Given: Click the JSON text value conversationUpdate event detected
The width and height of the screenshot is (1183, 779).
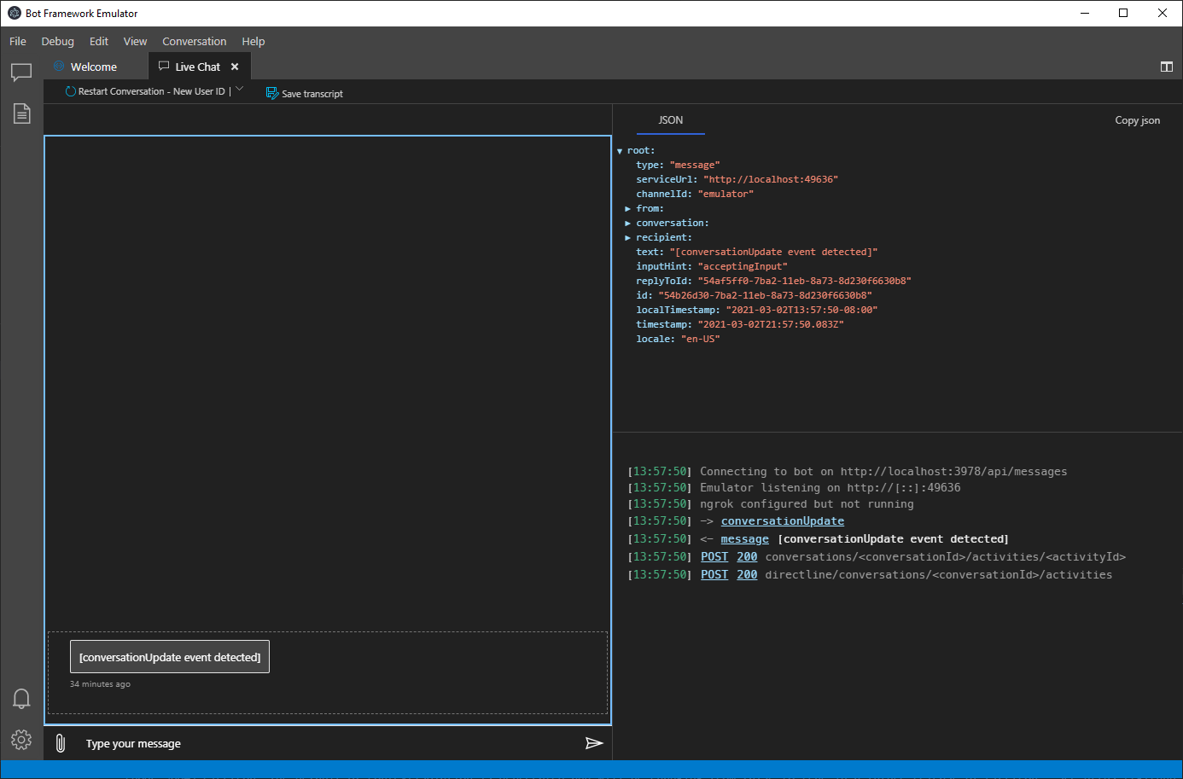Looking at the screenshot, I should coord(773,252).
